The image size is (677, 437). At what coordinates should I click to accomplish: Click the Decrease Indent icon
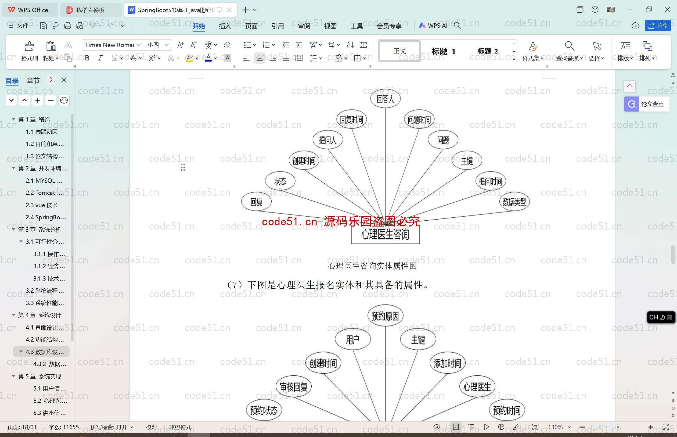pos(286,45)
